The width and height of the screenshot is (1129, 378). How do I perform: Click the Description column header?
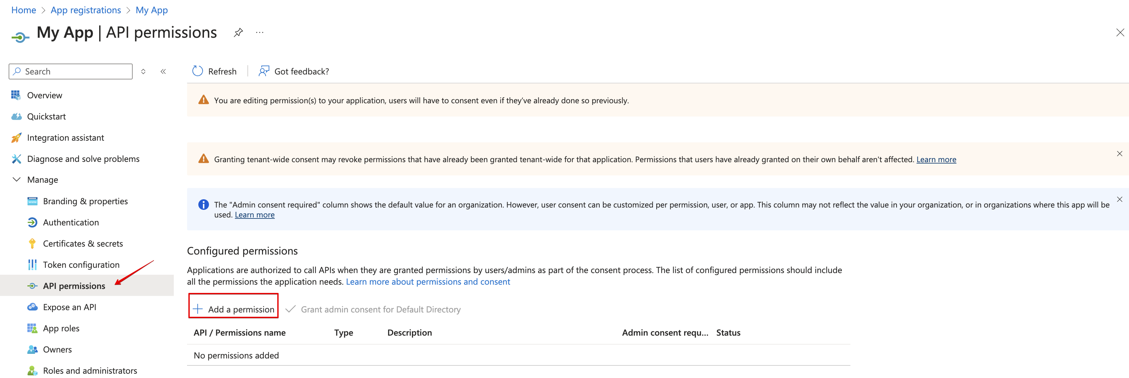(x=409, y=333)
